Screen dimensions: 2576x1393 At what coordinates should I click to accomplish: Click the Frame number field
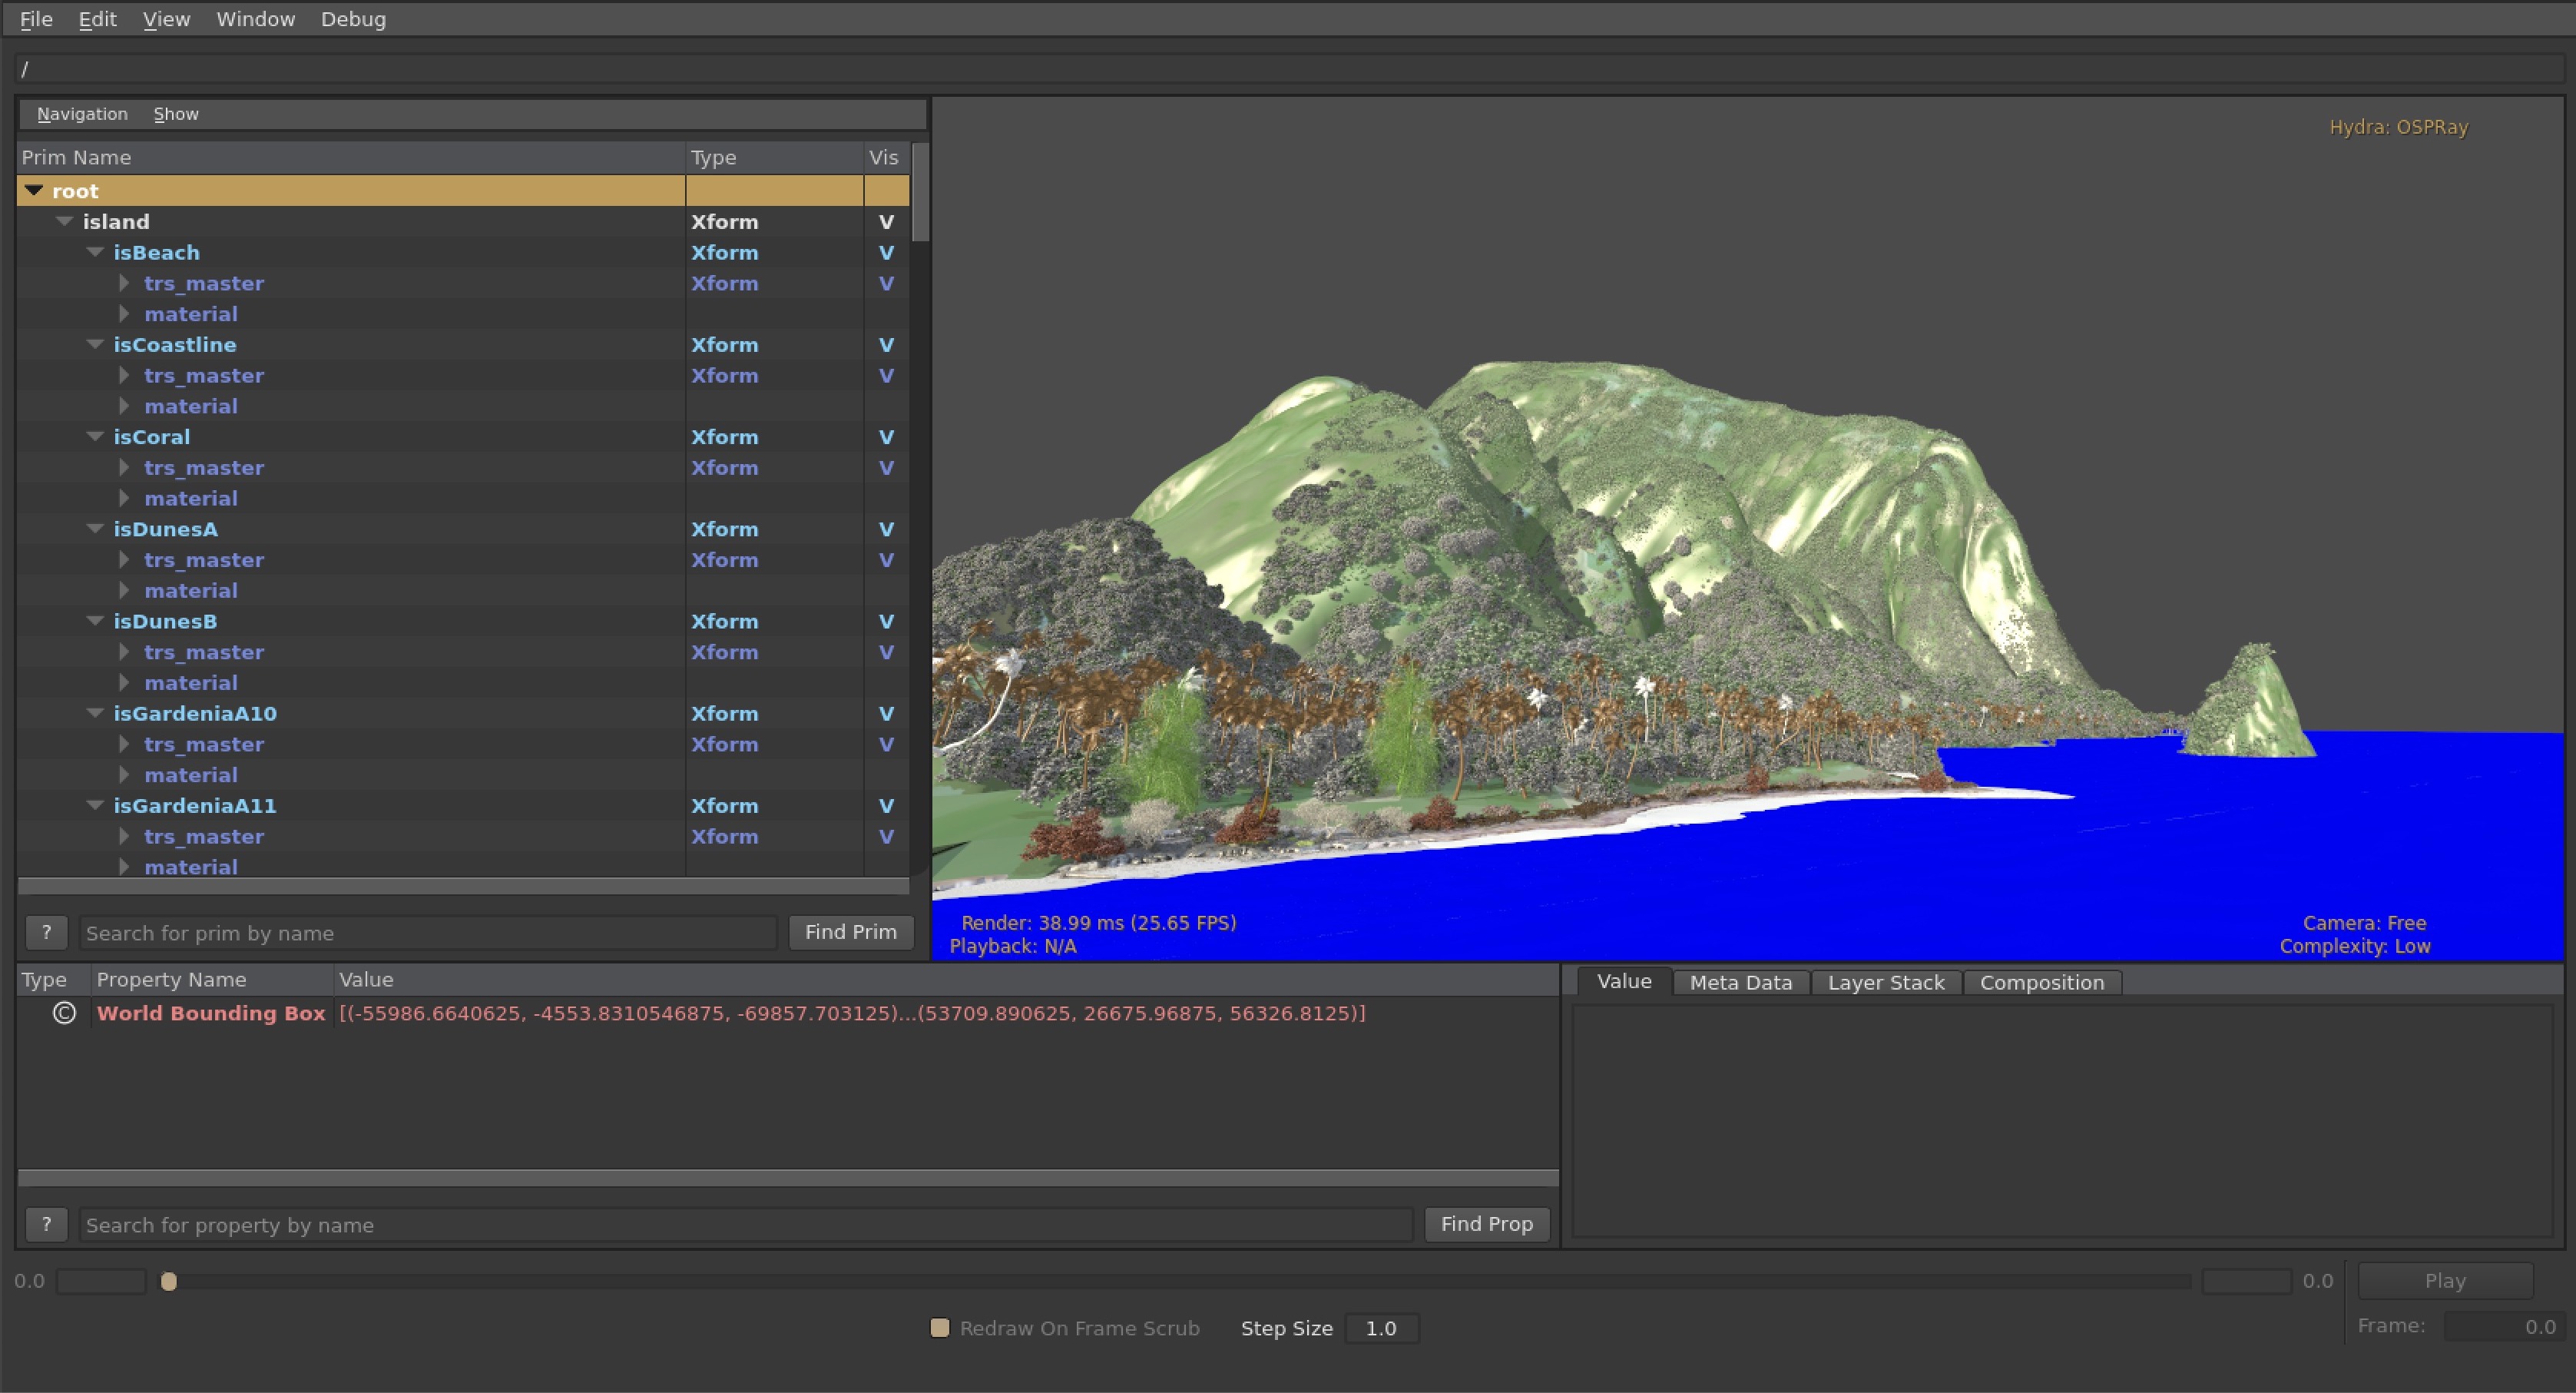point(2504,1326)
